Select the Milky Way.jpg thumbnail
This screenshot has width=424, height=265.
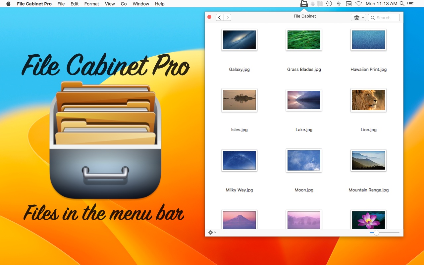[x=239, y=160]
